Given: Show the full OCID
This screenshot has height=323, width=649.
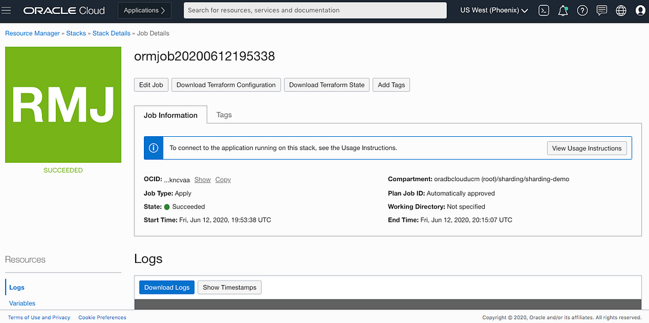Looking at the screenshot, I should [202, 179].
